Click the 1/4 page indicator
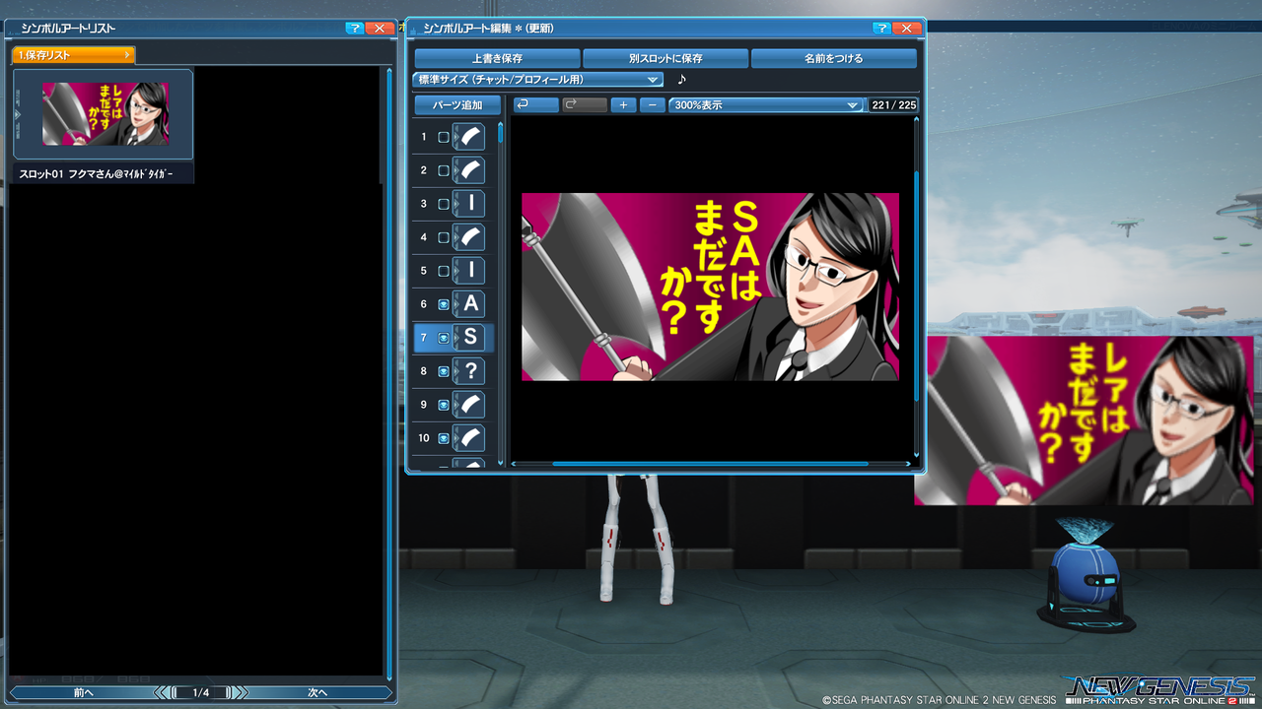Viewport: 1262px width, 709px height. [201, 692]
